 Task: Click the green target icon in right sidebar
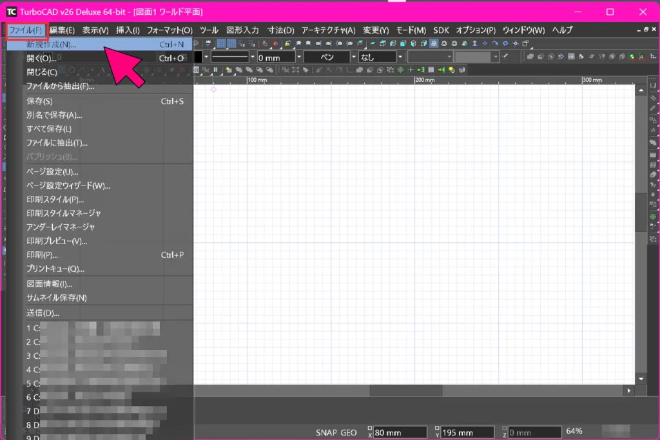653,216
